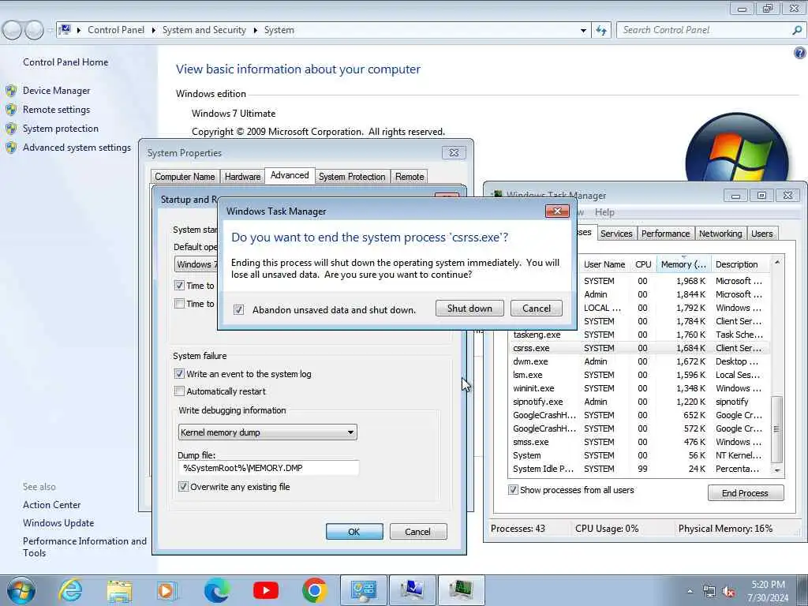Expand breadcrumb arrow after System and Security
The image size is (808, 606).
point(255,31)
